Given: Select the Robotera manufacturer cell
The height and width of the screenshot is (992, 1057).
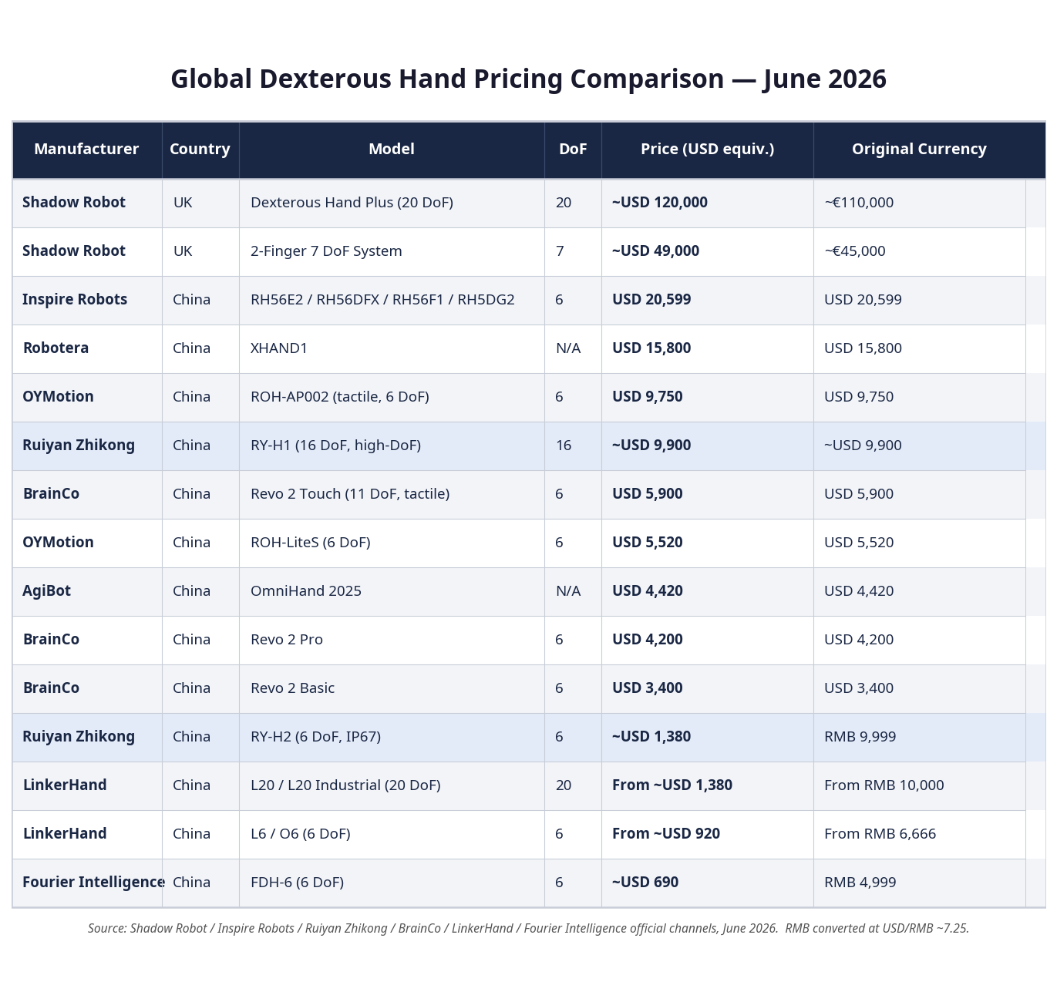Looking at the screenshot, I should pyautogui.click(x=87, y=348).
